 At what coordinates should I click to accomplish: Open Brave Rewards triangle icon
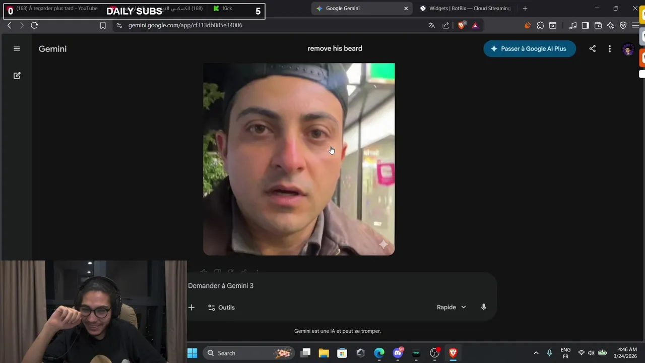(x=475, y=25)
